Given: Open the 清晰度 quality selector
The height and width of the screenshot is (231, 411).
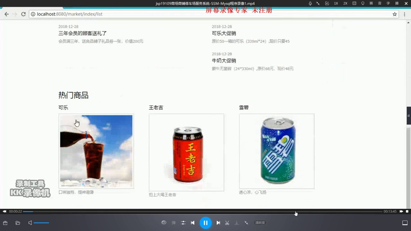Looking at the screenshot, I should coord(260,223).
